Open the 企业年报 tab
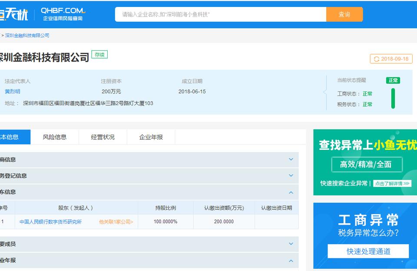The image size is (417, 271). (x=151, y=136)
